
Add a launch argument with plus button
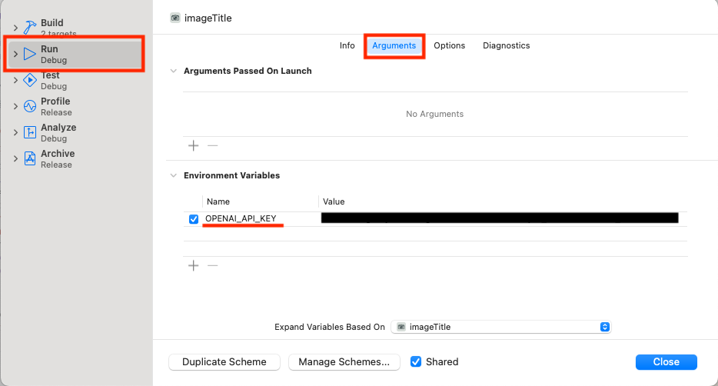[x=194, y=145]
